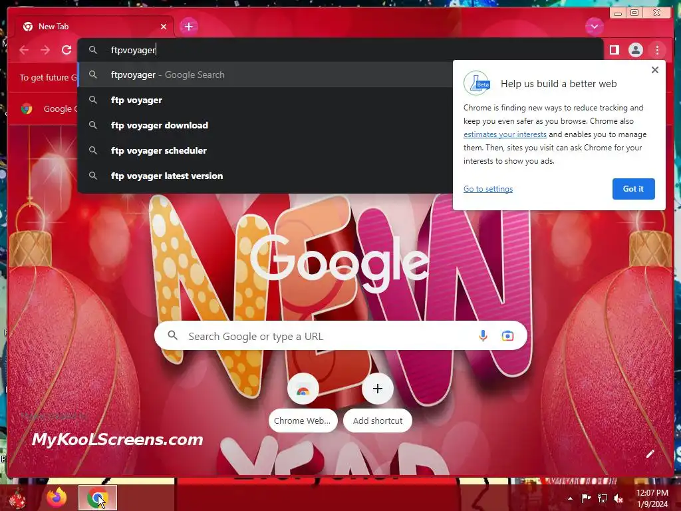Click the 'Got it' button

[633, 188]
